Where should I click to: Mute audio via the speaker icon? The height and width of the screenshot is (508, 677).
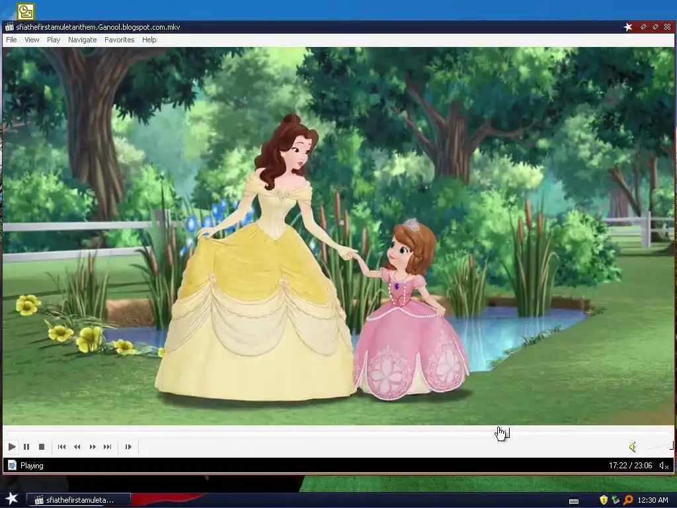[633, 446]
